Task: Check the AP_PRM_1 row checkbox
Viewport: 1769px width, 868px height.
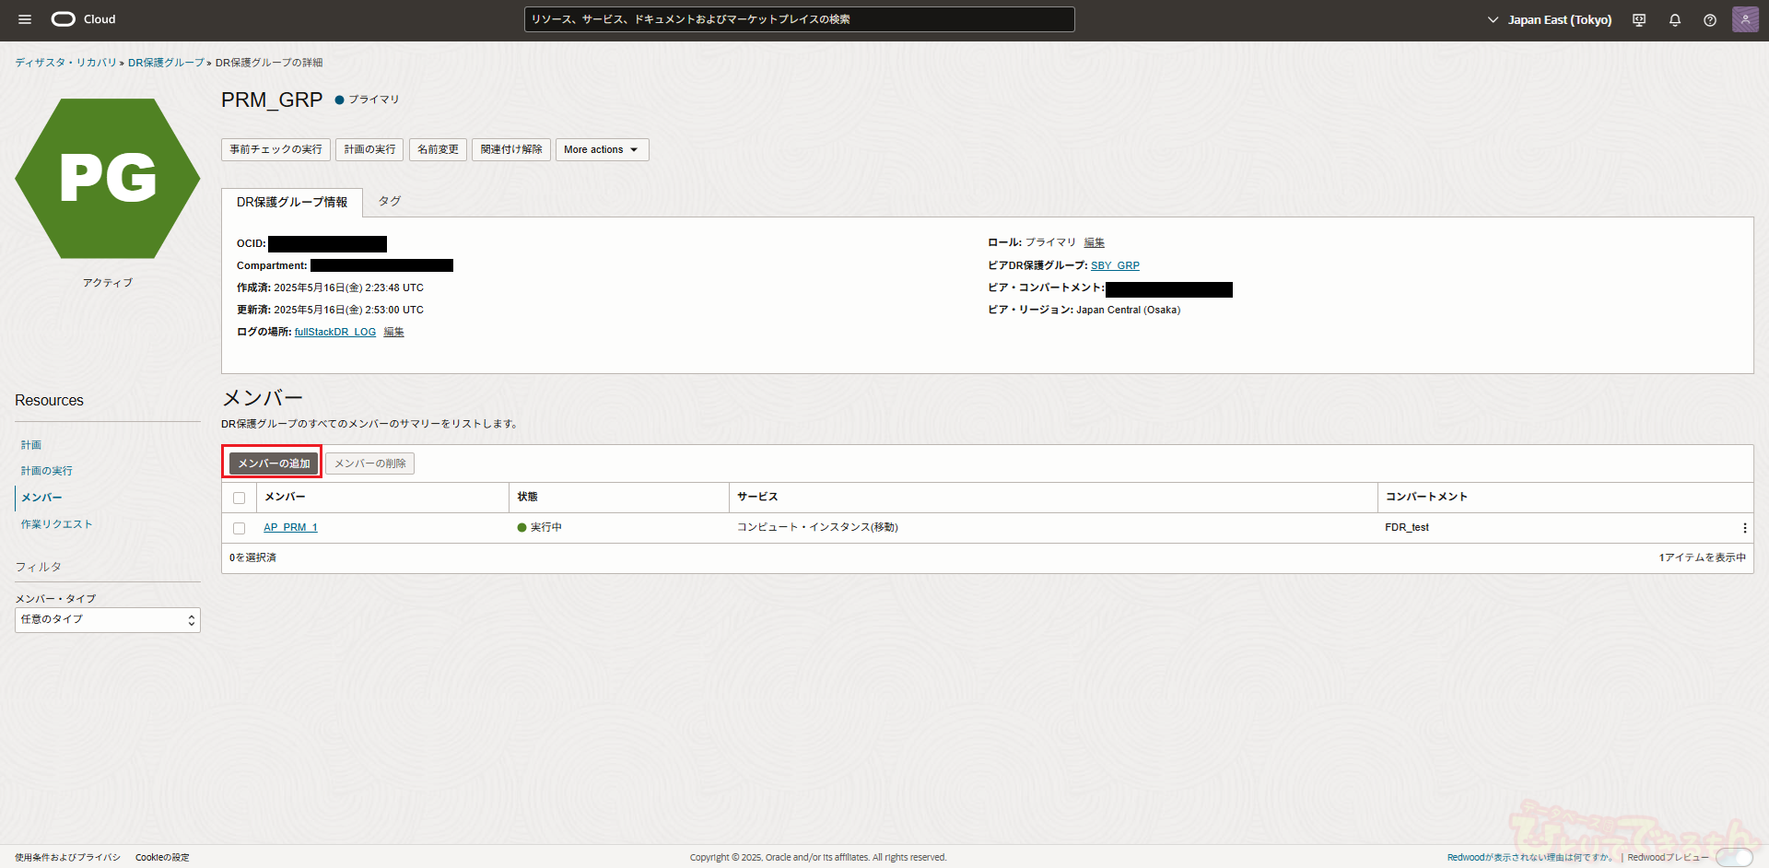Action: pos(240,528)
